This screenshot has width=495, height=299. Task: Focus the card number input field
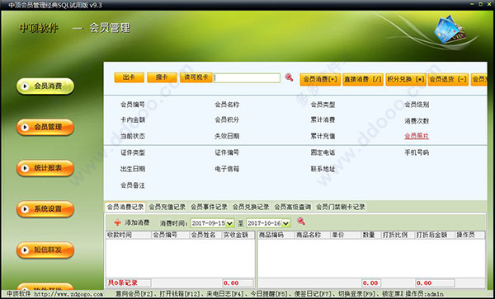pos(247,77)
